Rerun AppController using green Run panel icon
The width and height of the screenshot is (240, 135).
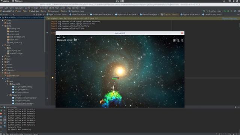point(1,110)
